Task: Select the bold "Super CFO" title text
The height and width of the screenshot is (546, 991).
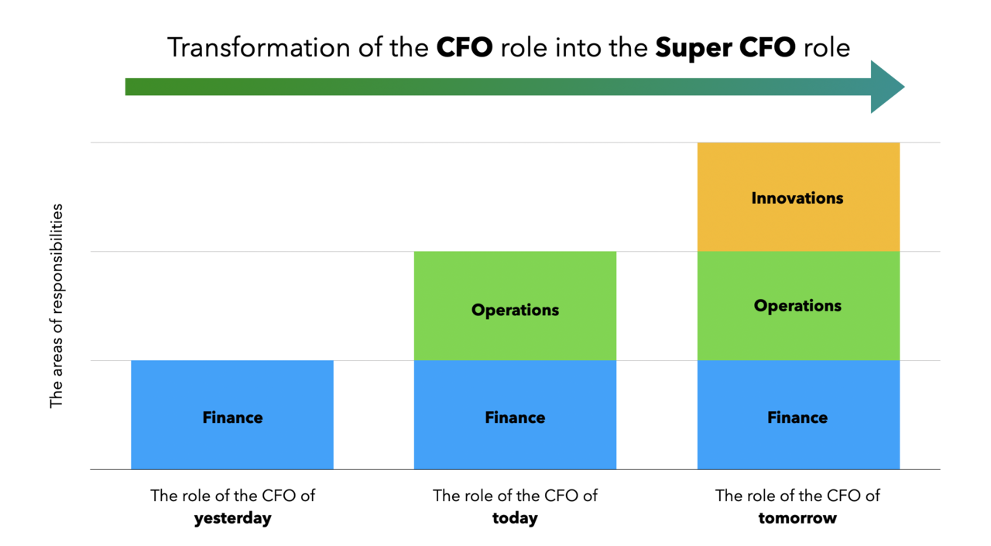Action: point(725,48)
